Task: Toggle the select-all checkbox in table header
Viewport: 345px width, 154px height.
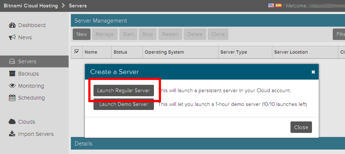Action: click(77, 52)
